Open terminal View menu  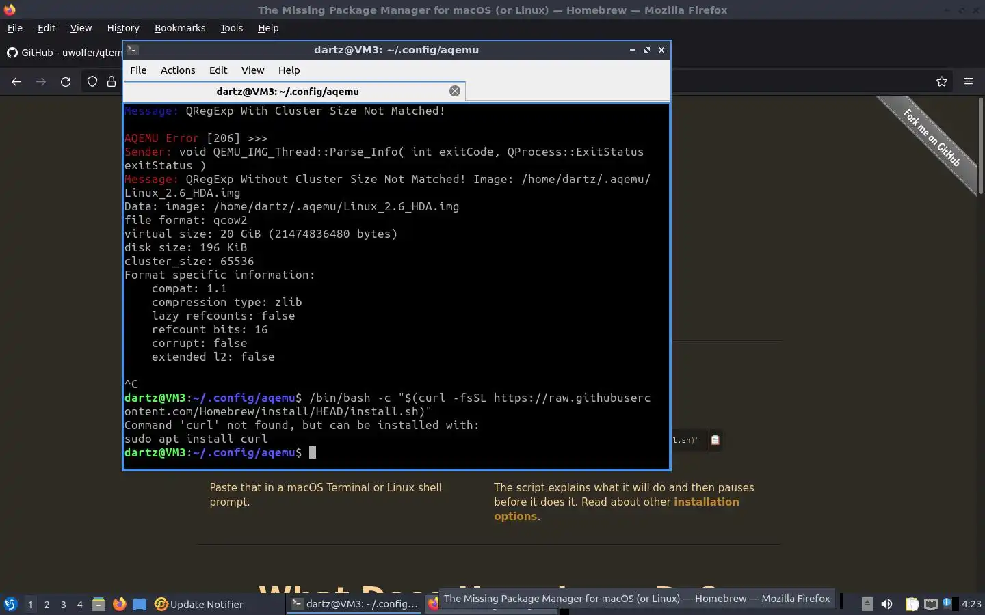pos(252,70)
